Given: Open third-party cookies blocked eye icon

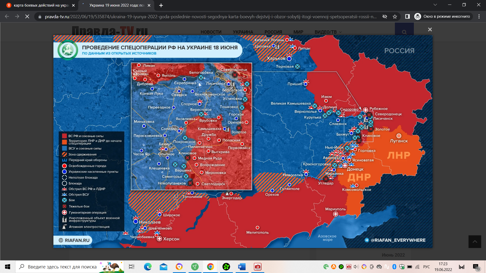Looking at the screenshot, I should (x=385, y=16).
